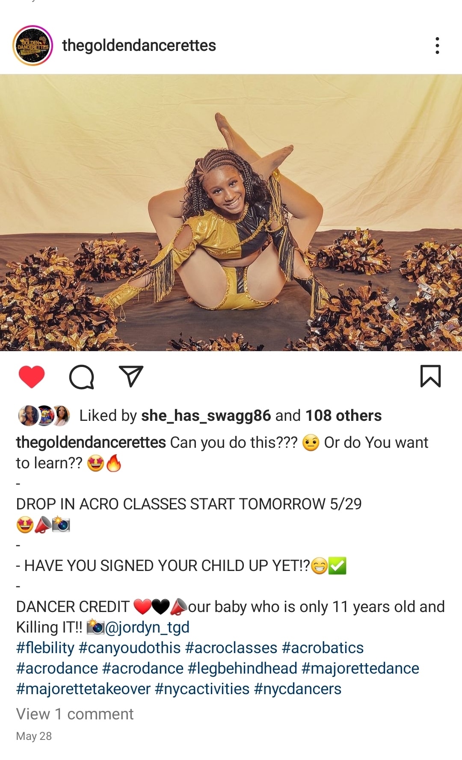View liker avatars next to Liked by
This screenshot has width=462, height=760.
[44, 416]
